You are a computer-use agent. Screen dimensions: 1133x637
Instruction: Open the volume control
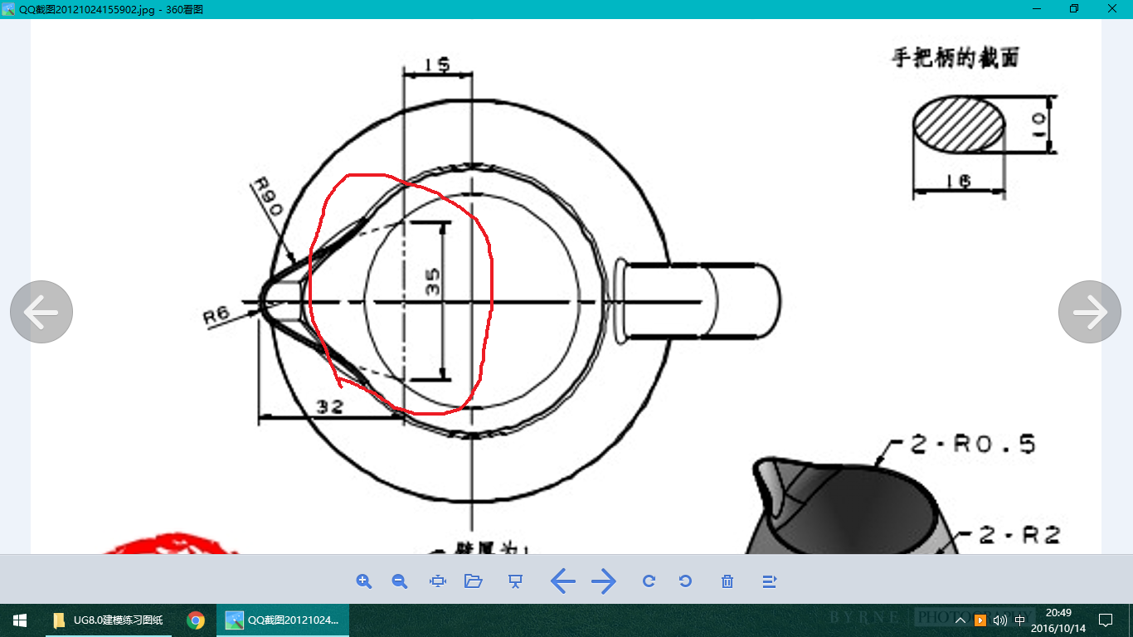(999, 620)
